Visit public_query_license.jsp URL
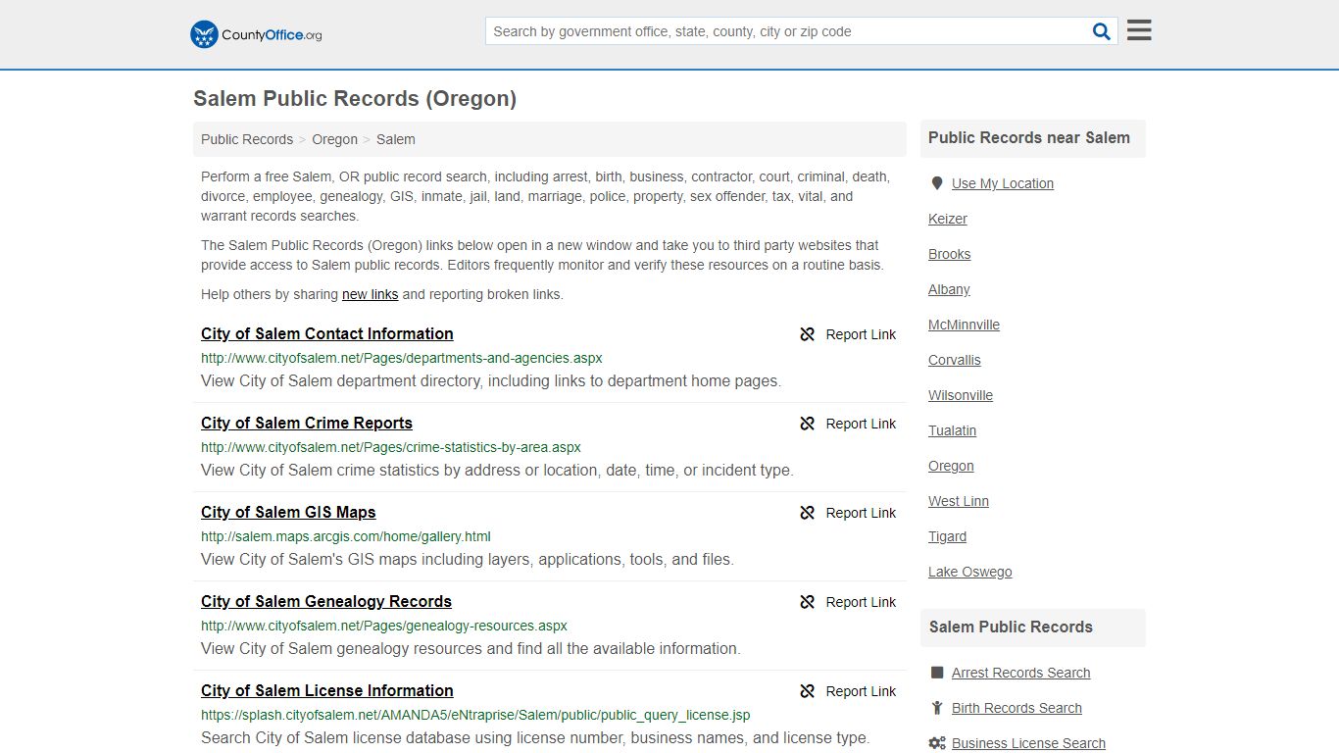Screen dimensions: 1339x753 point(475,715)
